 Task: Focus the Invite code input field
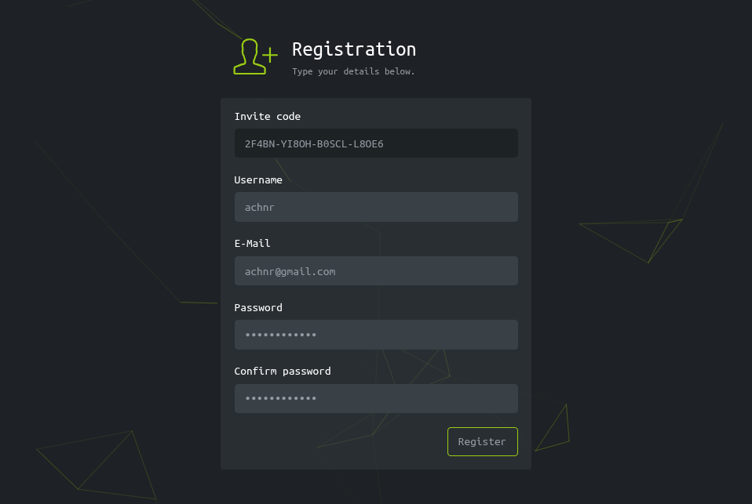click(x=376, y=143)
